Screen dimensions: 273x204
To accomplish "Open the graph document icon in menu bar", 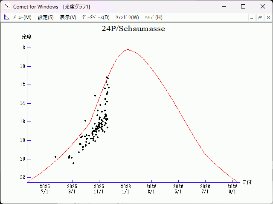I will click(6, 17).
